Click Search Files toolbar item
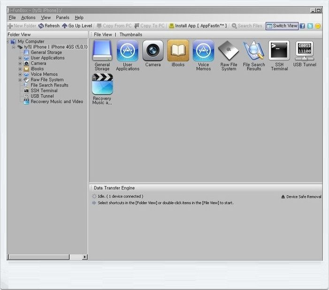The height and width of the screenshot is (290, 329). (247, 26)
